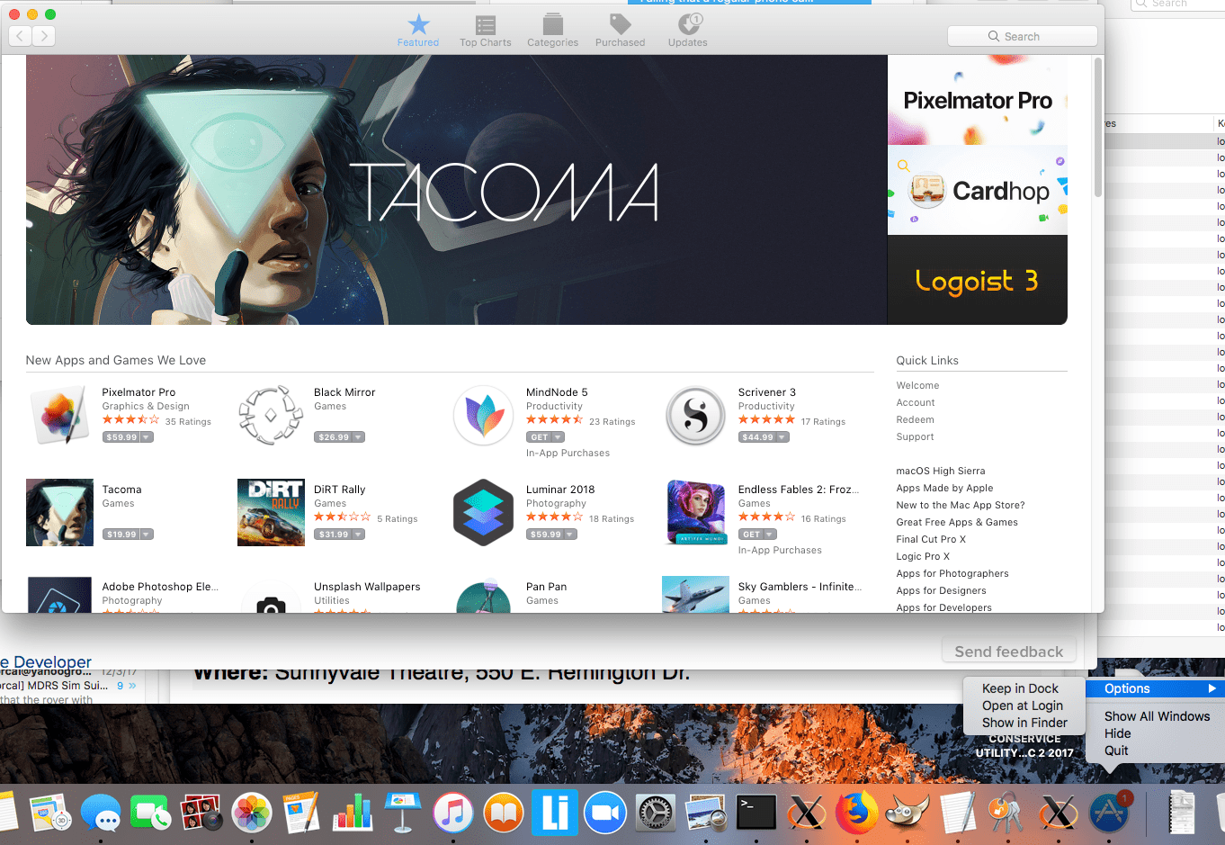1225x845 pixels.
Task: Click the Black Mirror app icon
Action: point(271,416)
